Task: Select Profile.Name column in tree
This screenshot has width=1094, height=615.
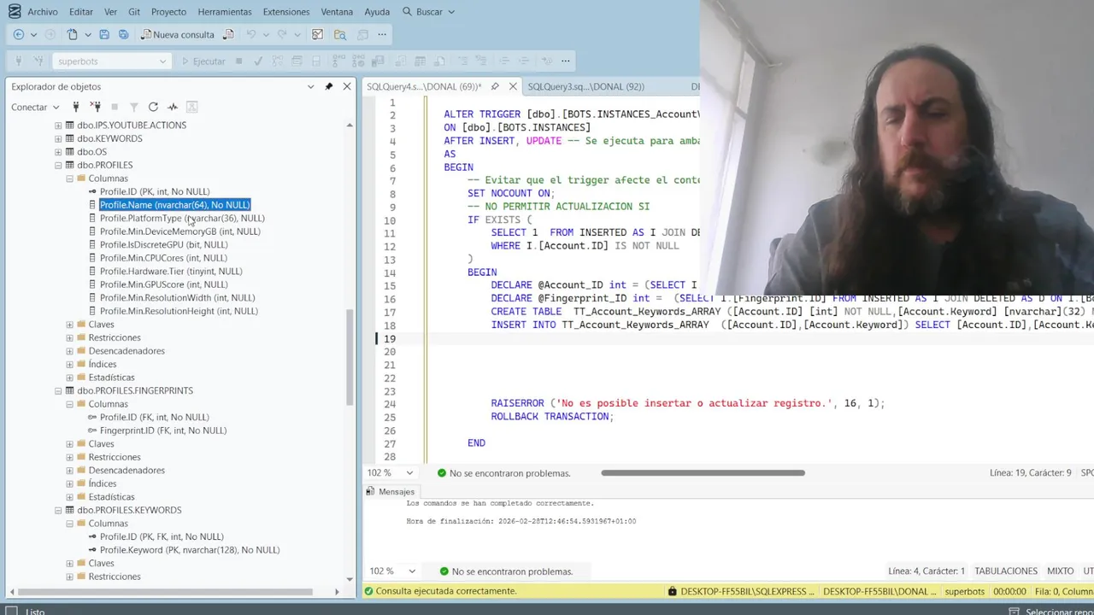Action: [x=174, y=205]
